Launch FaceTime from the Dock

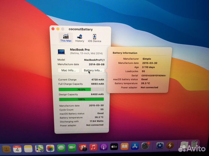72,148
